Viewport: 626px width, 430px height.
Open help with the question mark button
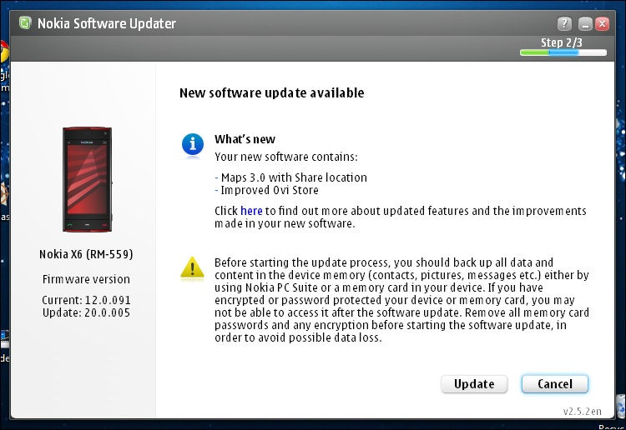click(565, 23)
